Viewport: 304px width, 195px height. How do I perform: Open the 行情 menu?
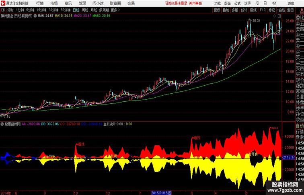pos(40,3)
